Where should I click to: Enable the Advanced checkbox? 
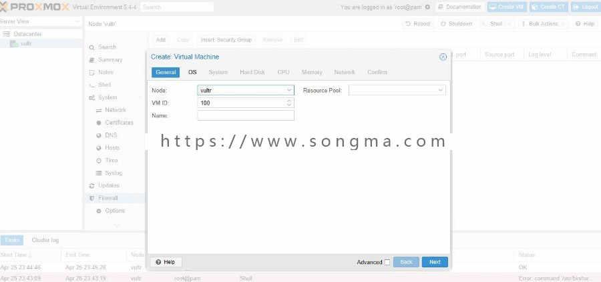387,262
